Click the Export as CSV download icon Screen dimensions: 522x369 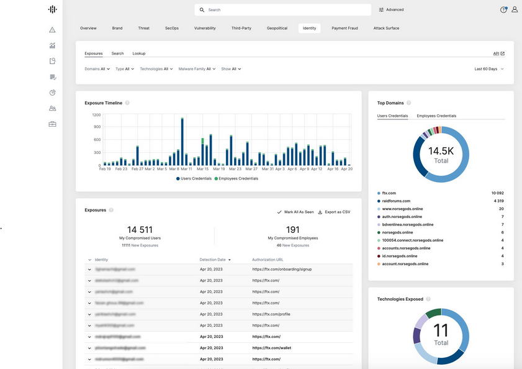pyautogui.click(x=320, y=212)
